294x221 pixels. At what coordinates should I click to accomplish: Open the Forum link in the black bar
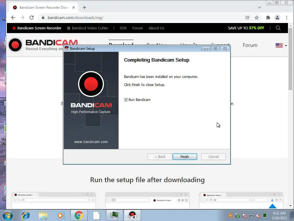point(138,28)
